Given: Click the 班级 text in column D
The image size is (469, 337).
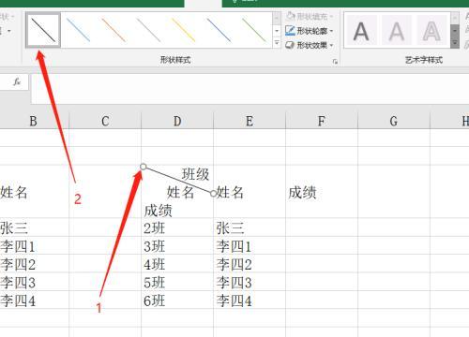Looking at the screenshot, I should (x=196, y=174).
